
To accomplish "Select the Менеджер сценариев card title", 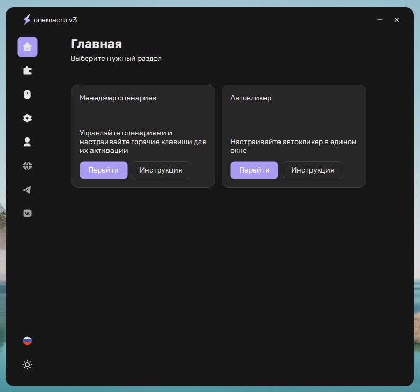I will (x=118, y=98).
